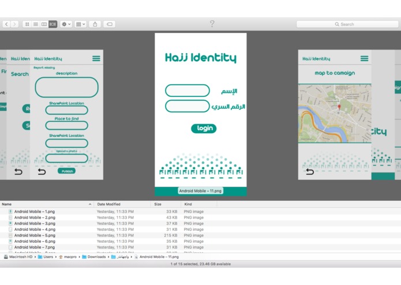Toggle the Name column sort arrow
Viewport: 401px width, 285px height.
[90, 204]
